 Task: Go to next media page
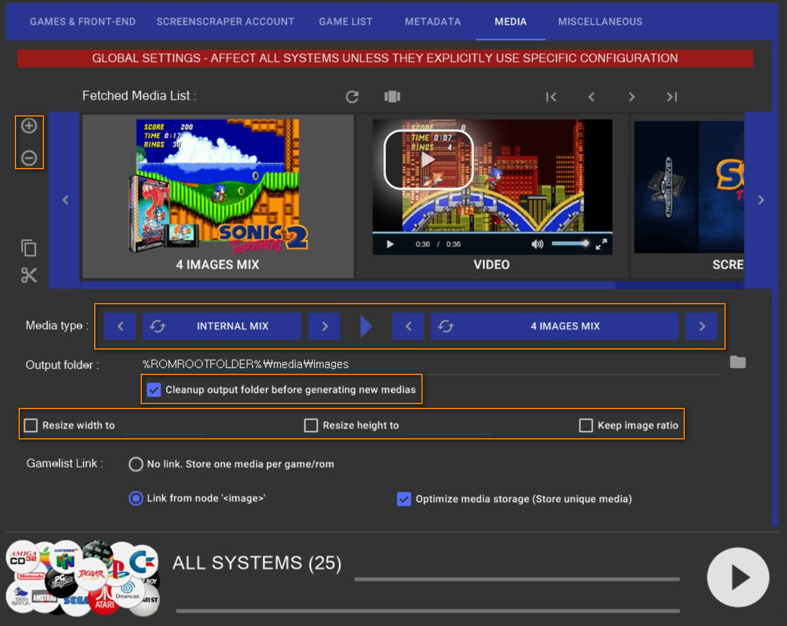click(631, 97)
